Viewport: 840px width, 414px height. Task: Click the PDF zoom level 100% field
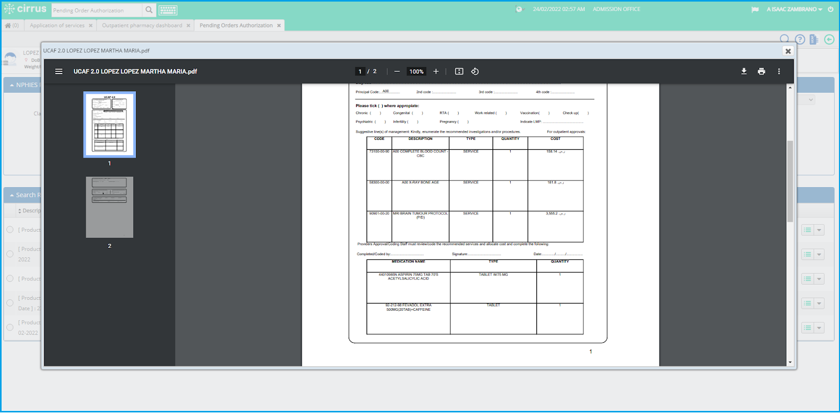tap(416, 71)
